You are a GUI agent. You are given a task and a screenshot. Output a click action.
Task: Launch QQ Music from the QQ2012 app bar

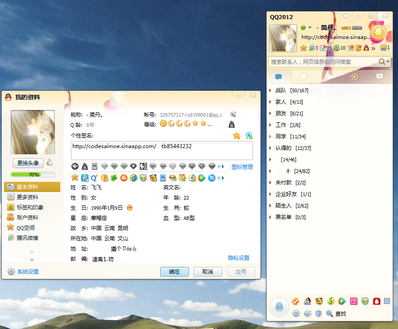[331, 301]
